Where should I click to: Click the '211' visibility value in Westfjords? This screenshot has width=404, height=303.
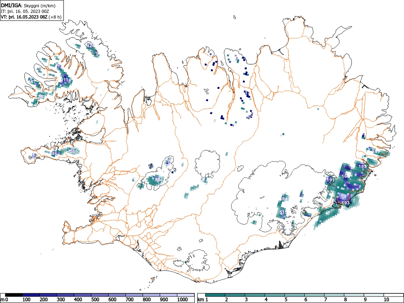click(x=65, y=80)
